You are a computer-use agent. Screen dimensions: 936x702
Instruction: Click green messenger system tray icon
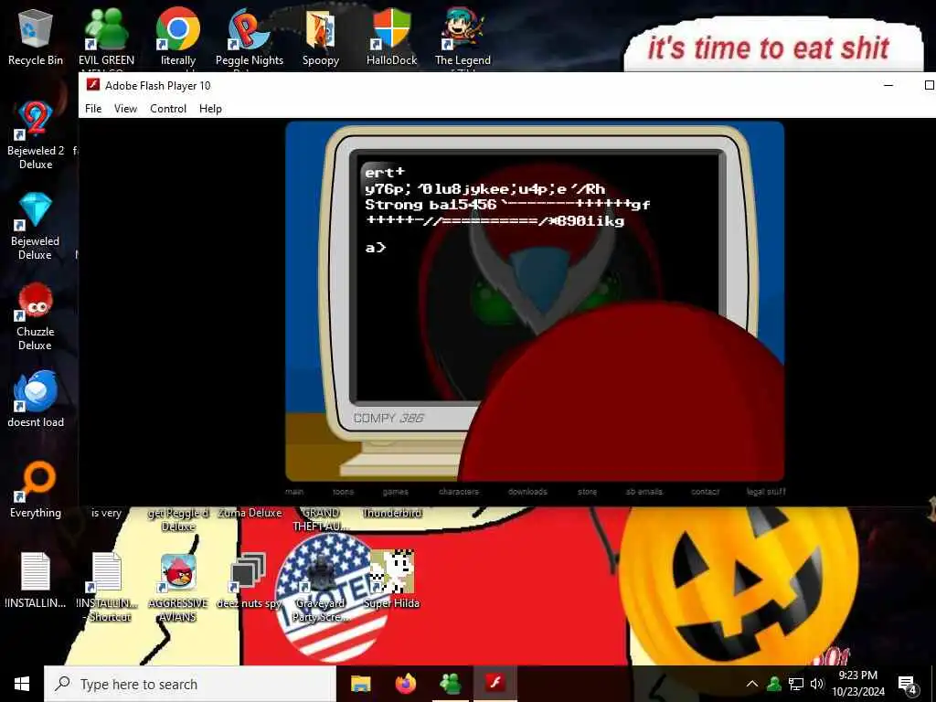click(774, 684)
